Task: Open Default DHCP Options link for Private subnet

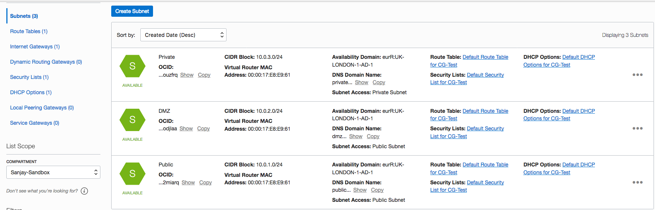Action: click(x=578, y=57)
